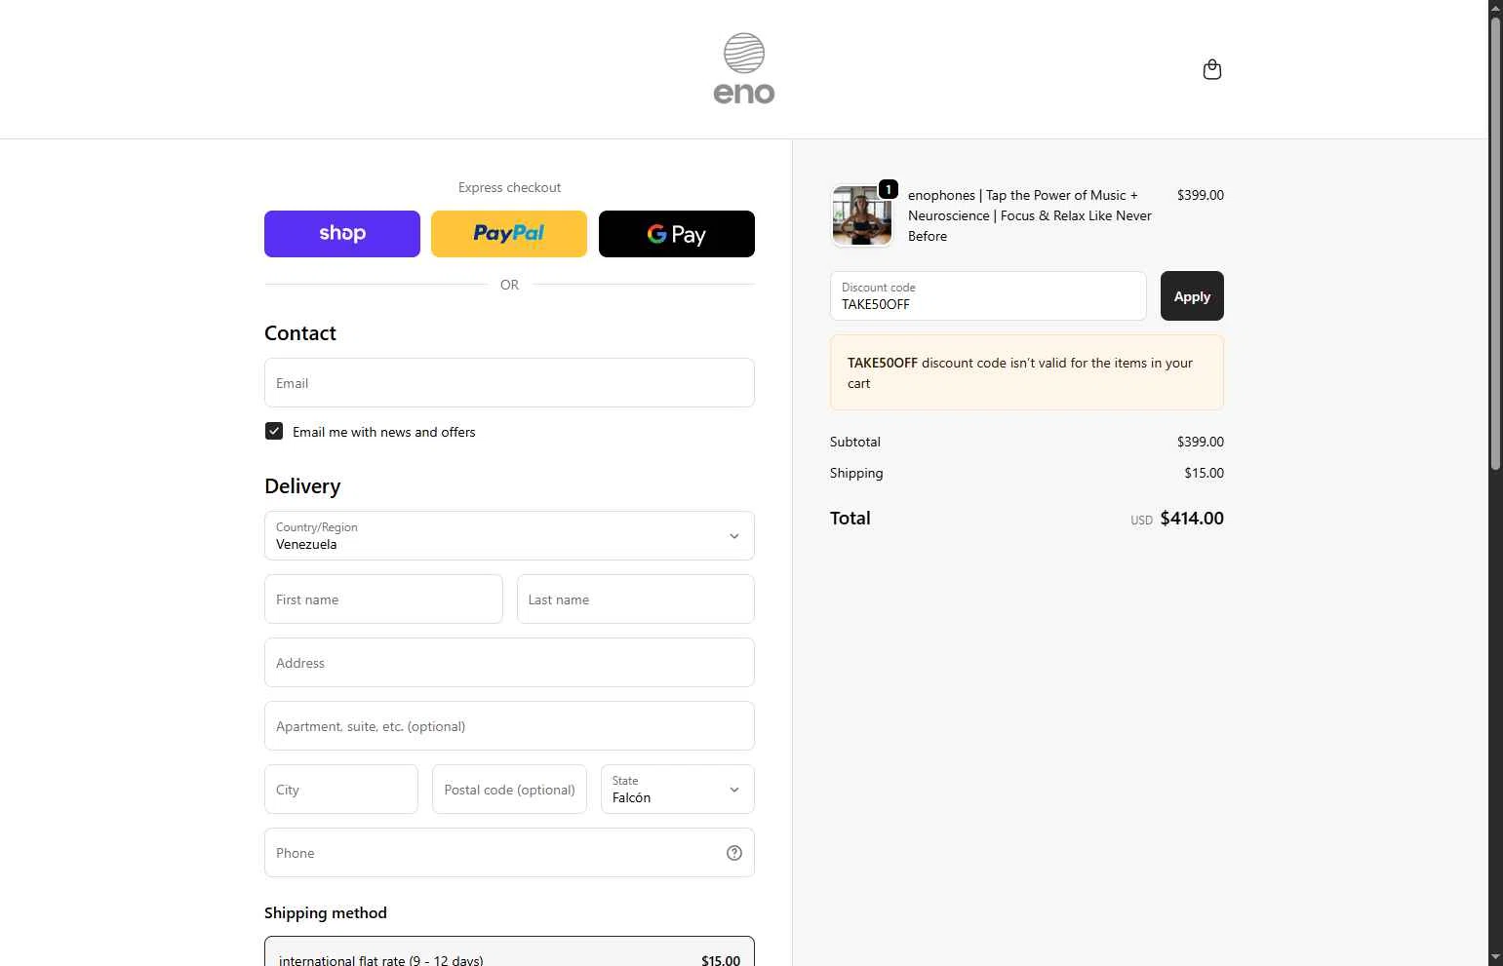This screenshot has width=1503, height=966.
Task: Click the Discount code field containing TAKE50OFF
Action: point(988,296)
